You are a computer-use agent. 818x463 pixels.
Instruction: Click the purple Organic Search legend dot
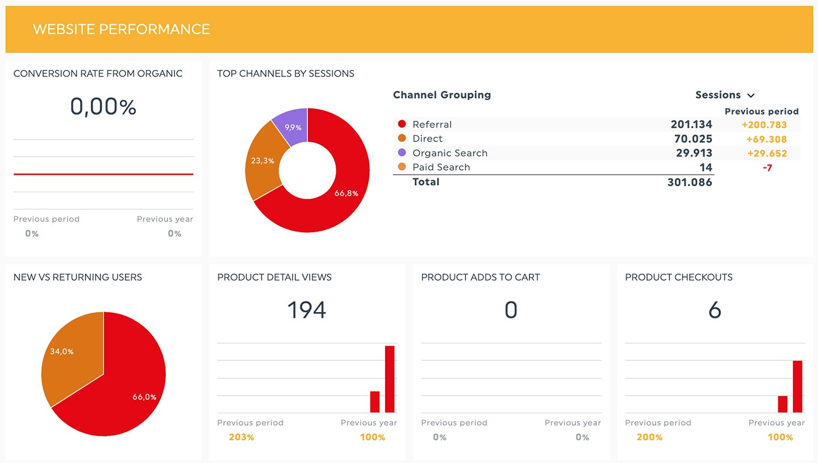402,153
